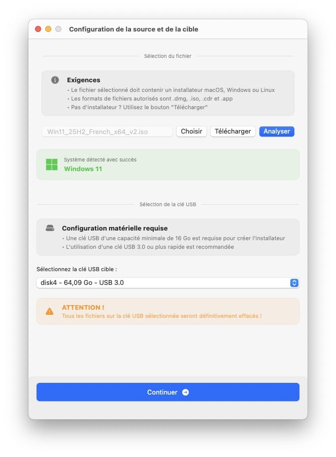Click the arrow icon on the Continuer button
Viewport: 336px width, 457px height.
(185, 393)
